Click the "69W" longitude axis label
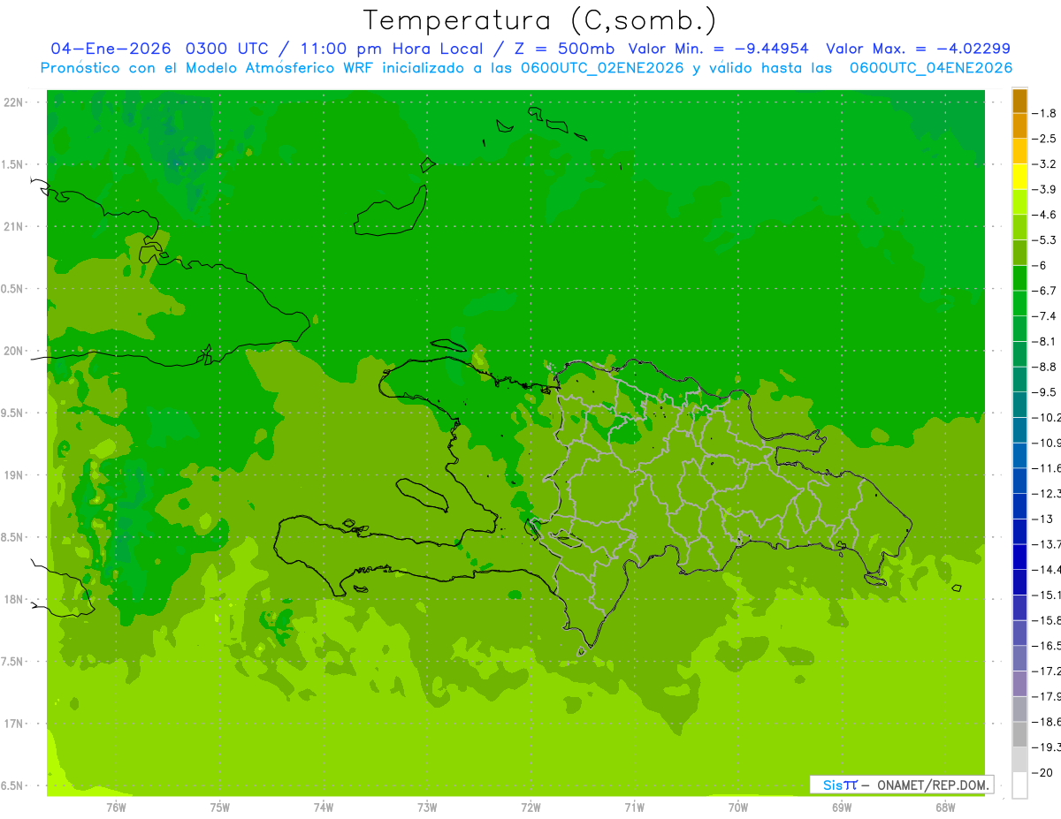 tap(842, 808)
